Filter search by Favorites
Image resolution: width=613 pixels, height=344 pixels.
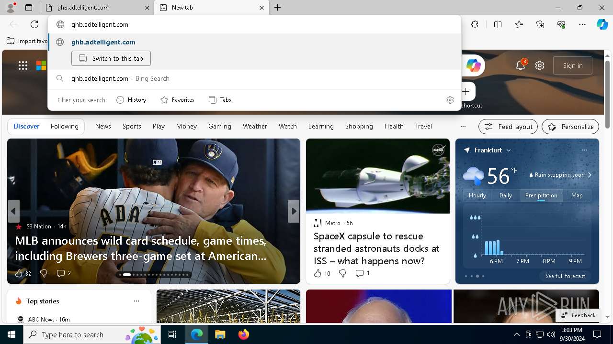[177, 100]
